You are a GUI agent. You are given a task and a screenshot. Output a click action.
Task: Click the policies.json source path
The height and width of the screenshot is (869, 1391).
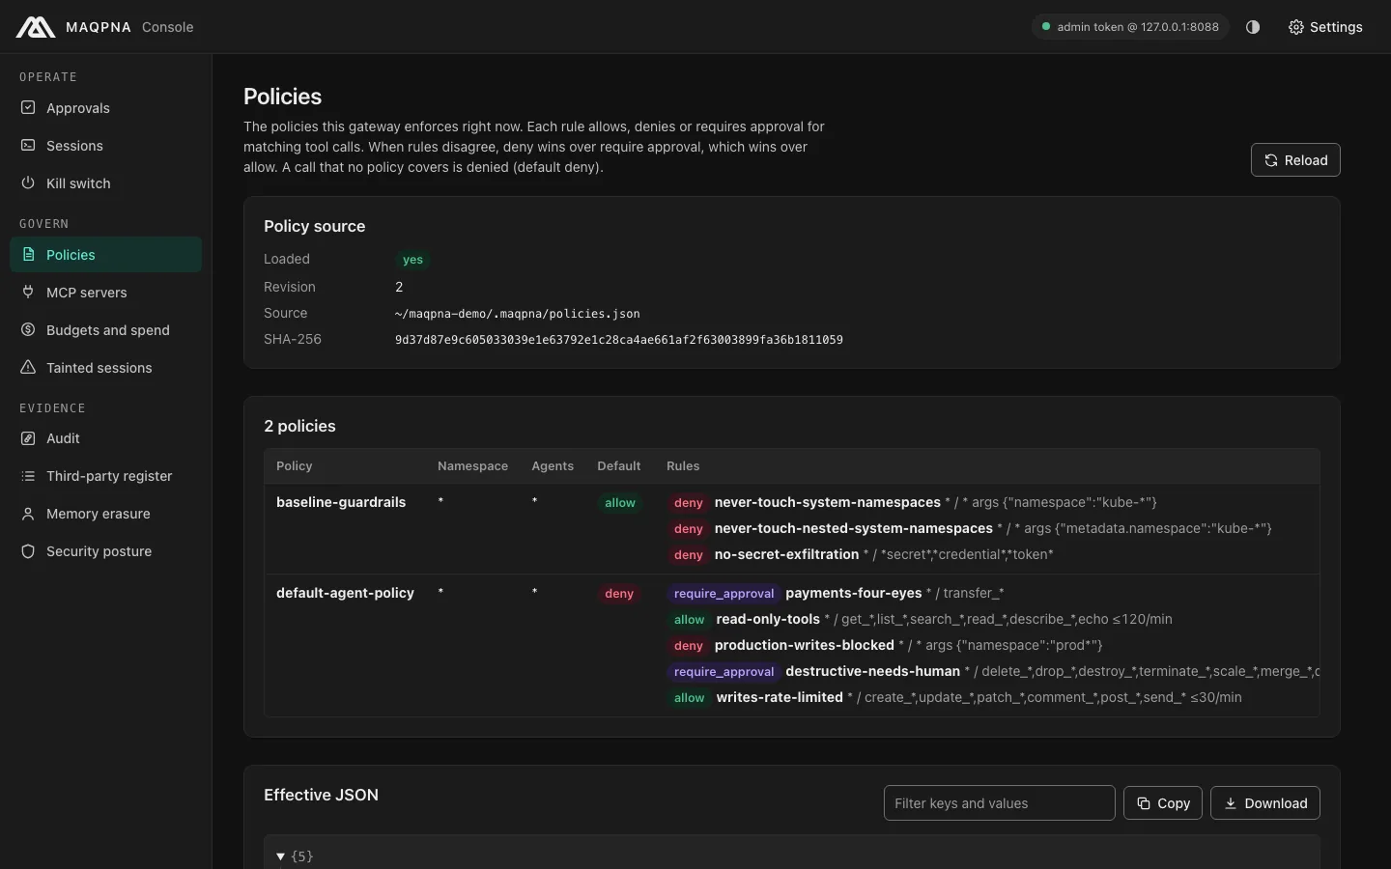[518, 314]
